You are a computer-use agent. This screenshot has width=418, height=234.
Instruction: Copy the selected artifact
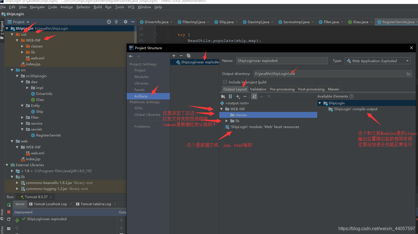189,56
